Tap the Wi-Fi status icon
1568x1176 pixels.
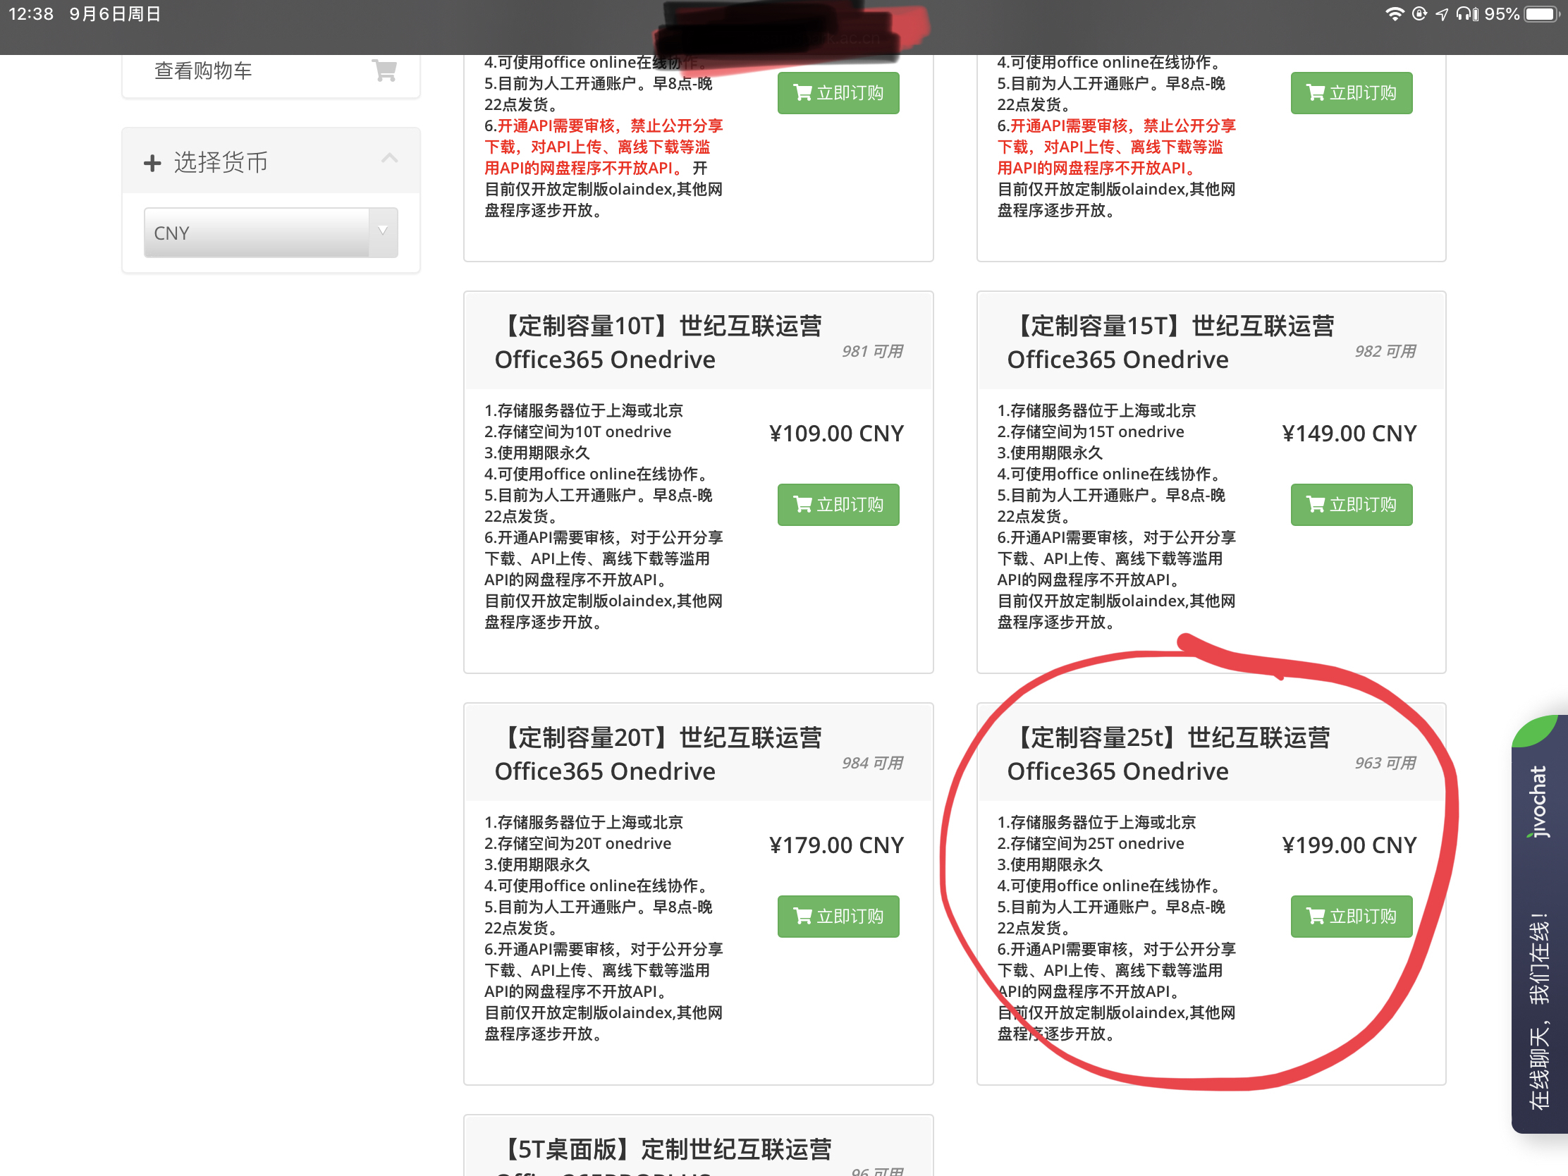(1394, 14)
